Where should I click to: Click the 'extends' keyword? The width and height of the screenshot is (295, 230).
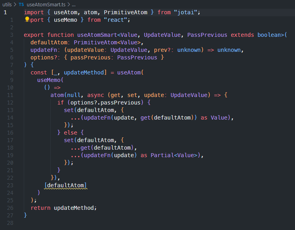(242, 35)
